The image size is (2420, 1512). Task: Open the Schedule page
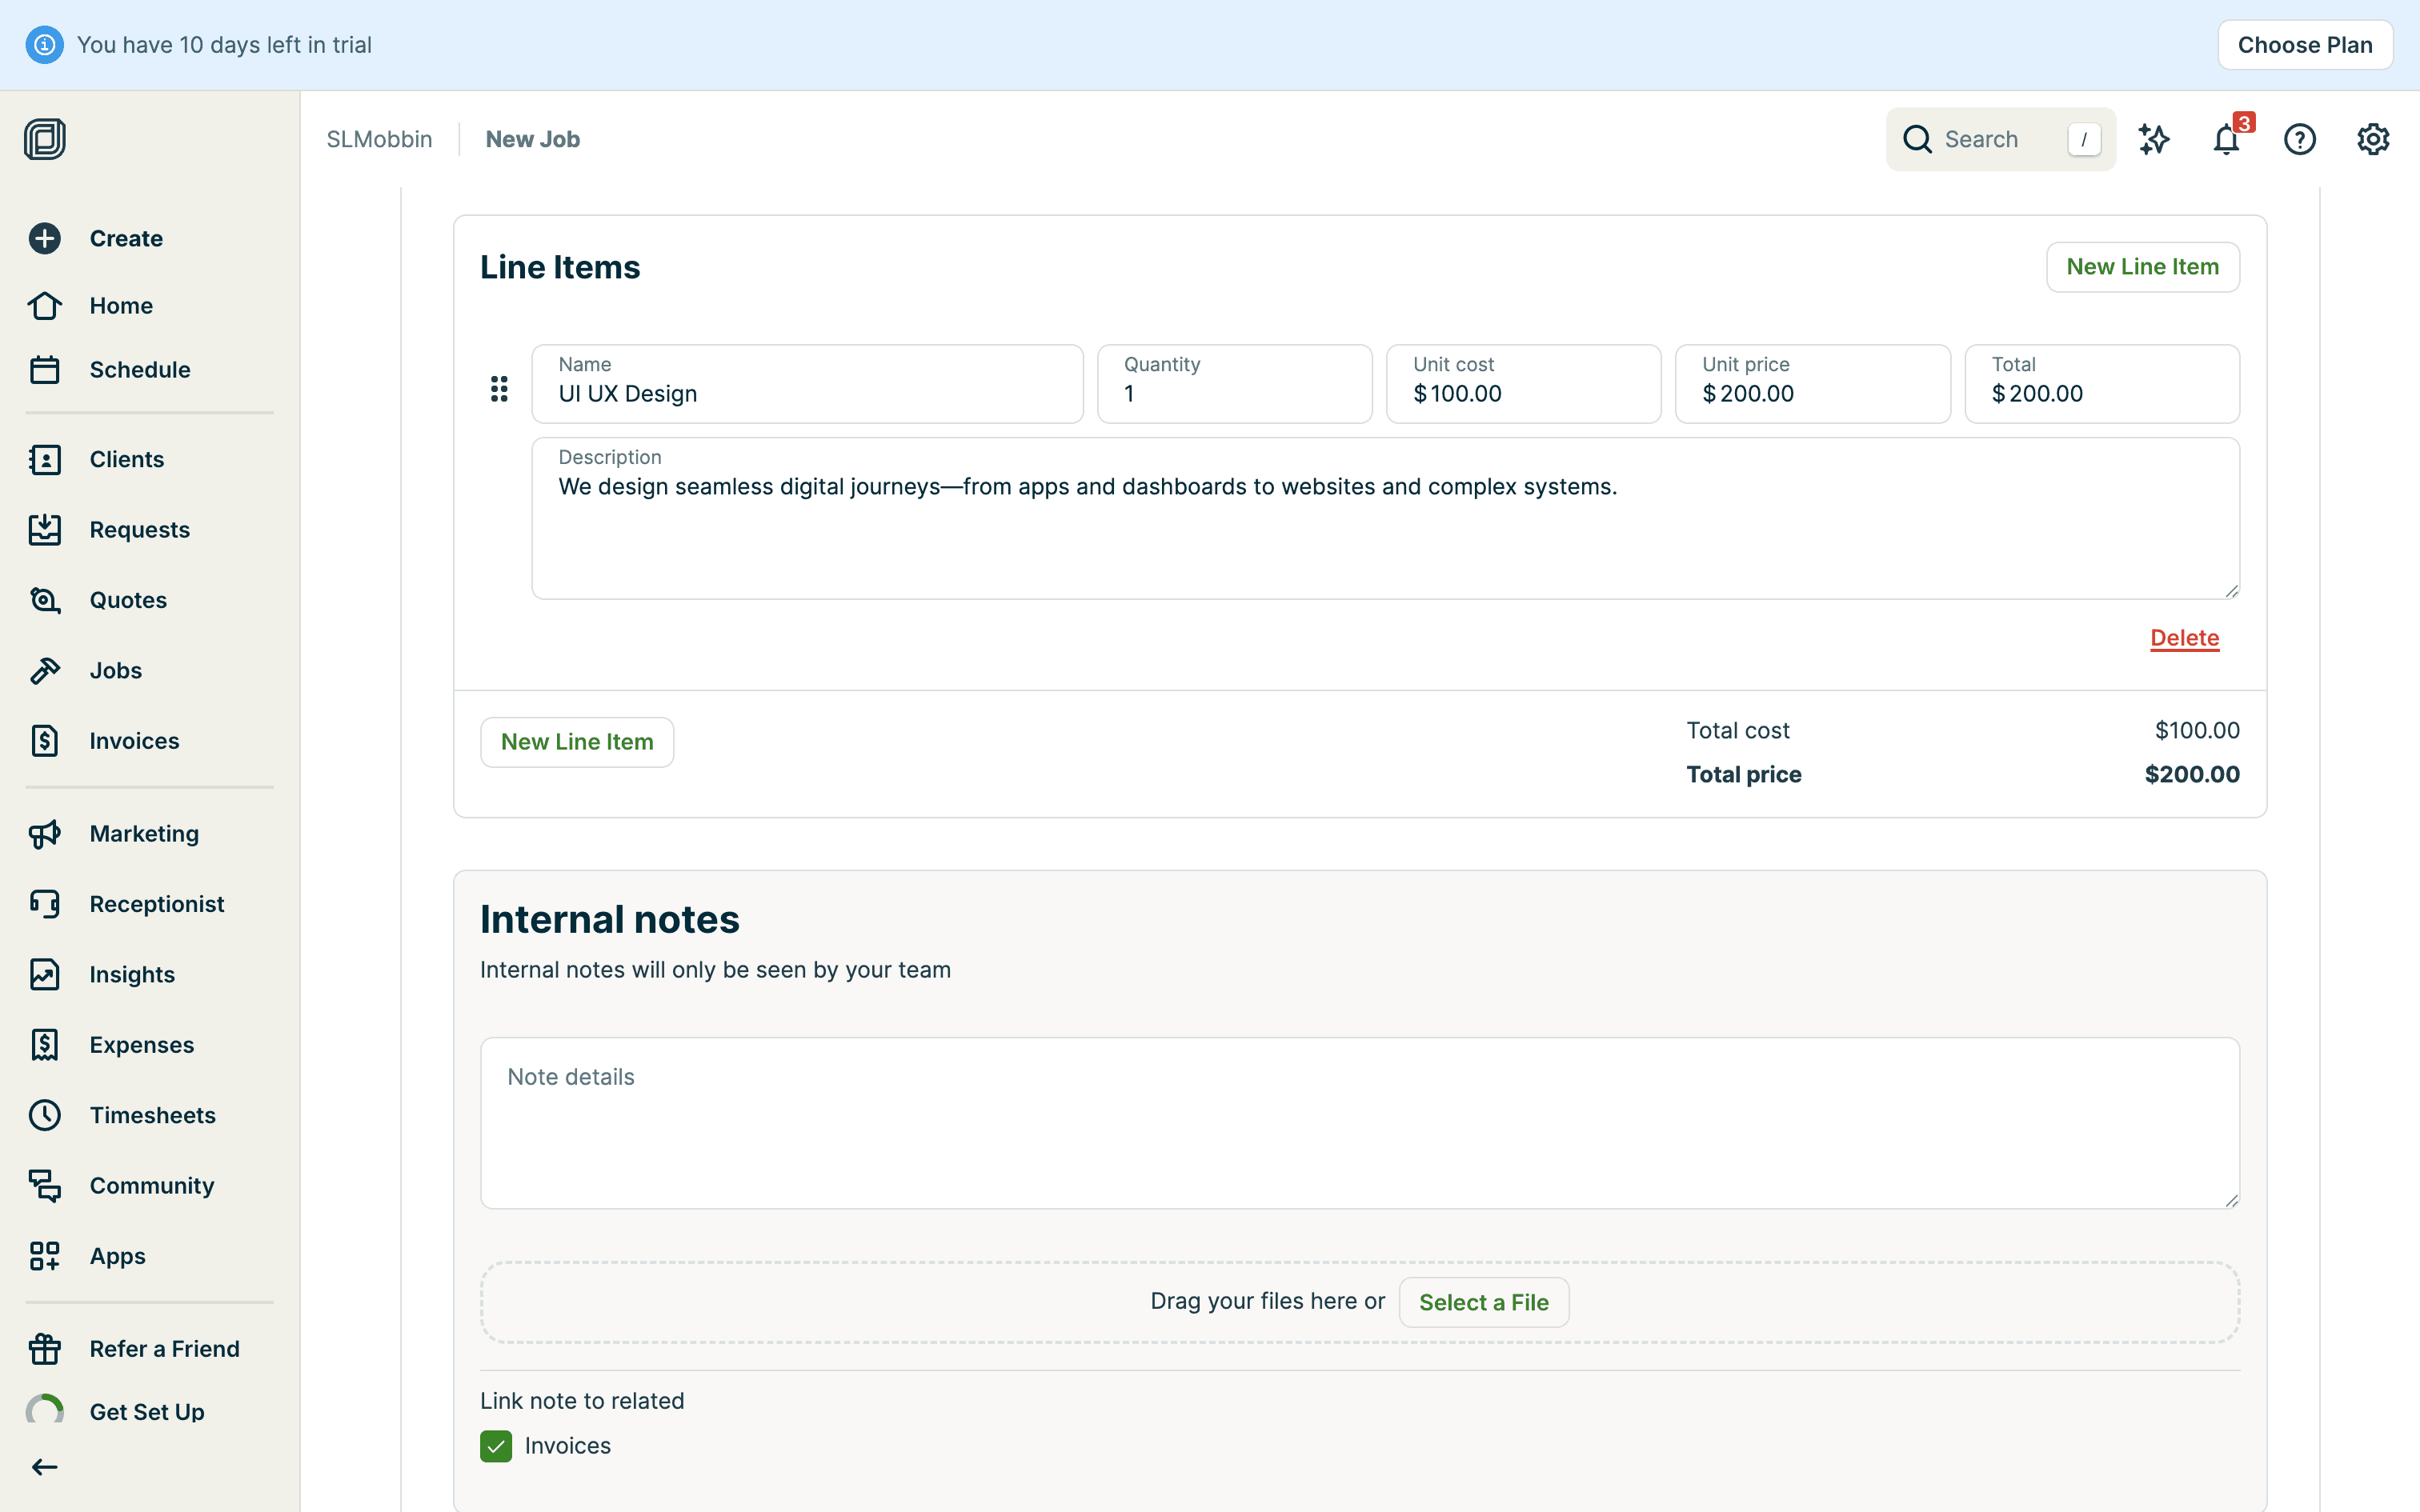pyautogui.click(x=139, y=370)
